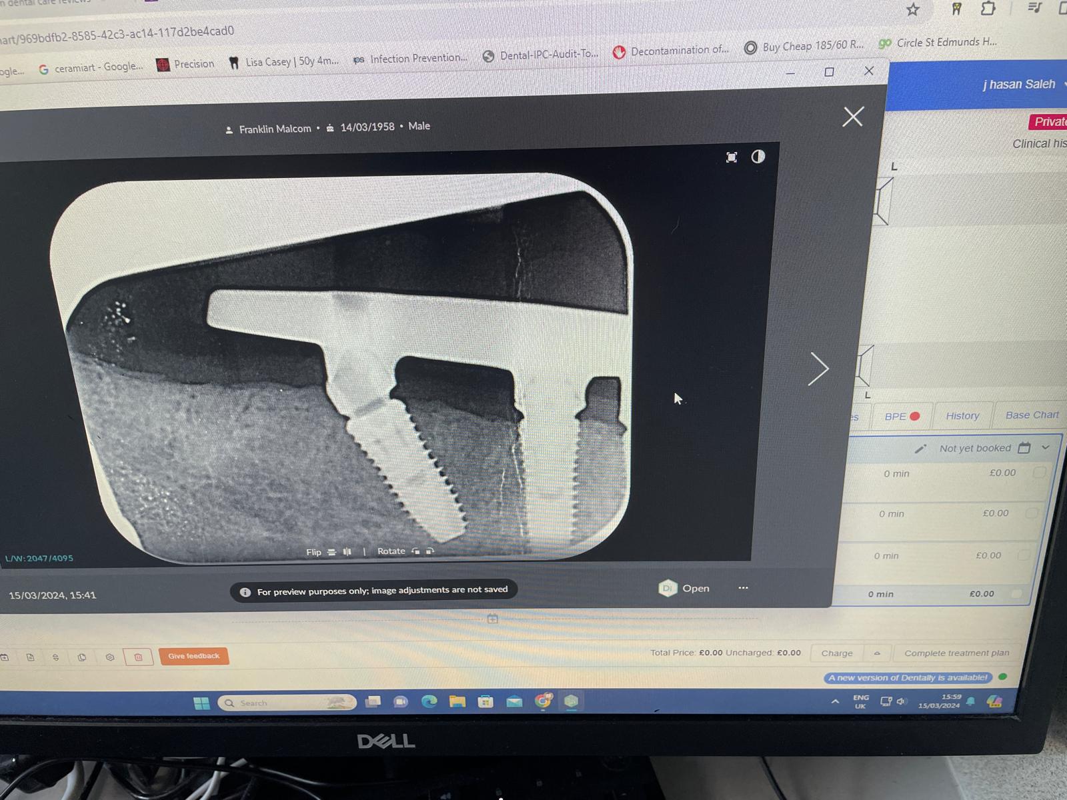Open the Charge split-button dropdown arrow
The width and height of the screenshot is (1067, 800).
pos(877,653)
